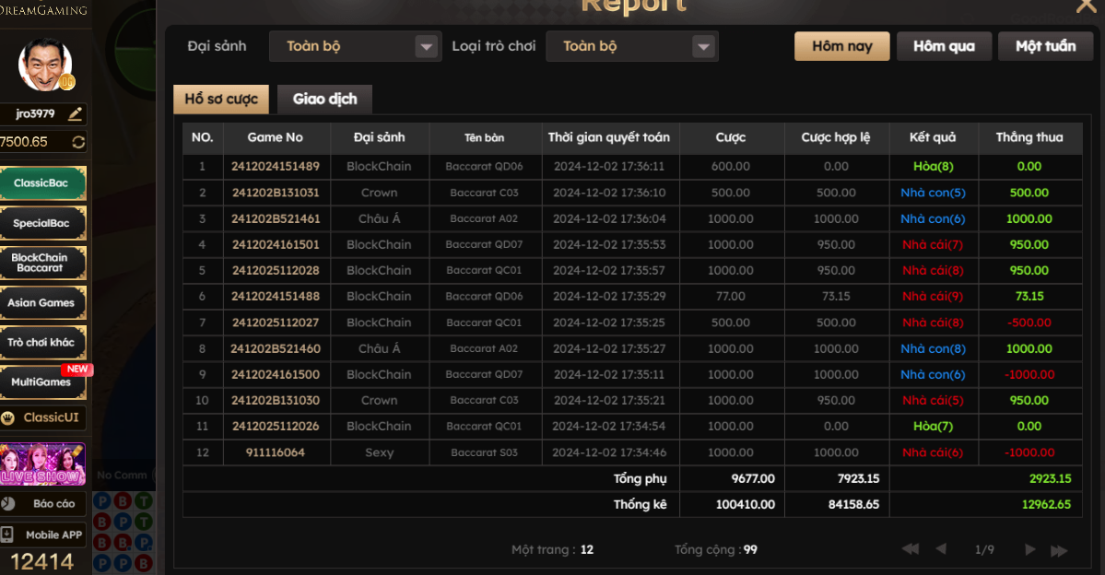Expand the Loại trò chơi dropdown
The image size is (1105, 575).
click(x=703, y=47)
